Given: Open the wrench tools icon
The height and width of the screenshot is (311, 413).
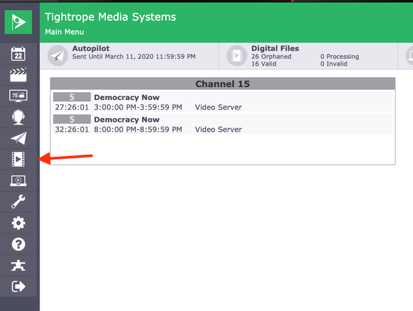Looking at the screenshot, I should click(x=18, y=202).
